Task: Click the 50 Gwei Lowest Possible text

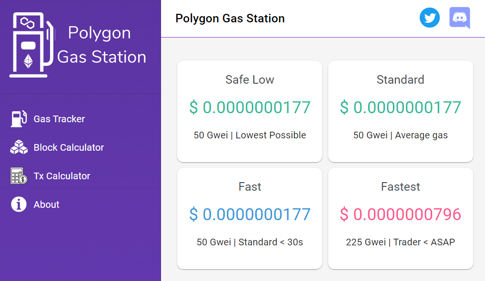Action: tap(250, 135)
